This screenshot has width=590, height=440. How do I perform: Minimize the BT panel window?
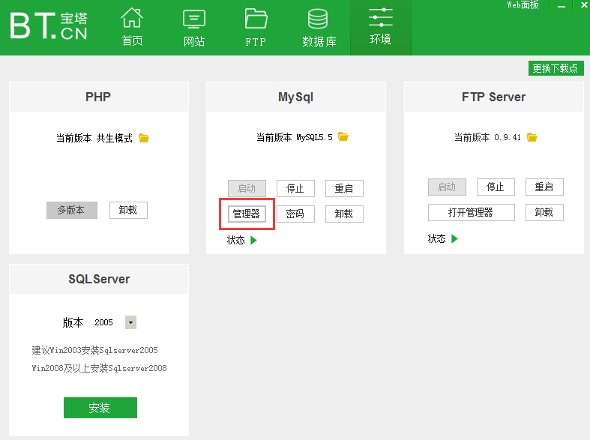click(562, 5)
